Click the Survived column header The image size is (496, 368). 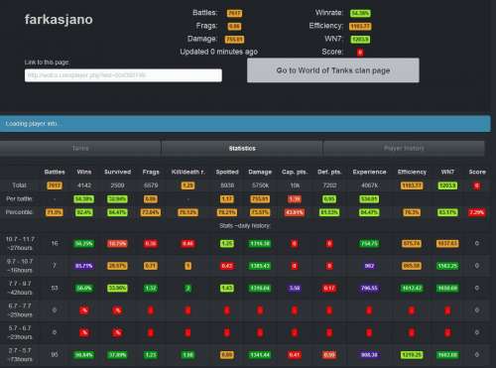pos(117,172)
